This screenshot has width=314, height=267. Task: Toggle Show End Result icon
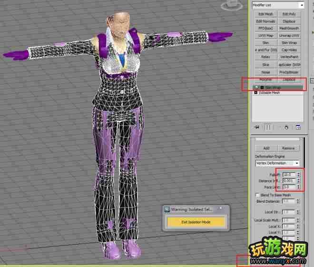pyautogui.click(x=267, y=127)
